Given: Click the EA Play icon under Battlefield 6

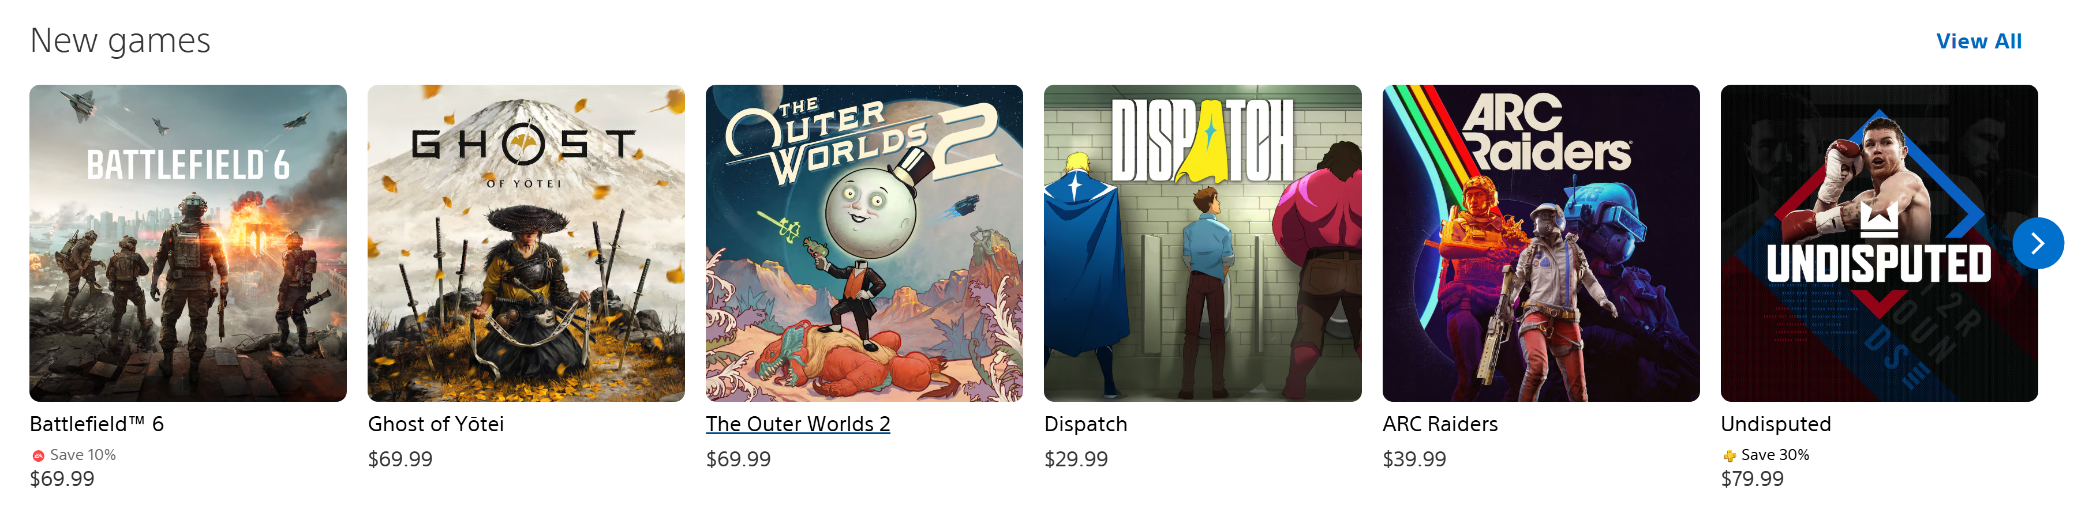Looking at the screenshot, I should pyautogui.click(x=38, y=455).
